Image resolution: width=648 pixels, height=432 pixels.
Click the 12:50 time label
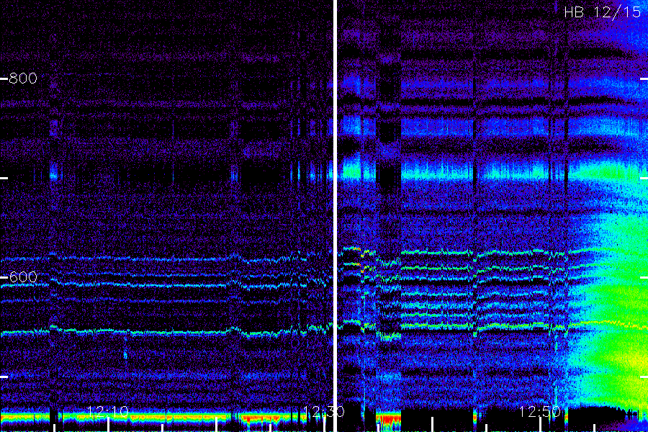point(540,411)
